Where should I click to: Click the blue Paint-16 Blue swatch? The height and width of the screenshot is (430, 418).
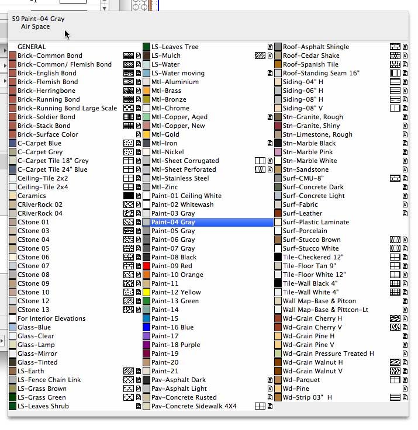click(147, 327)
